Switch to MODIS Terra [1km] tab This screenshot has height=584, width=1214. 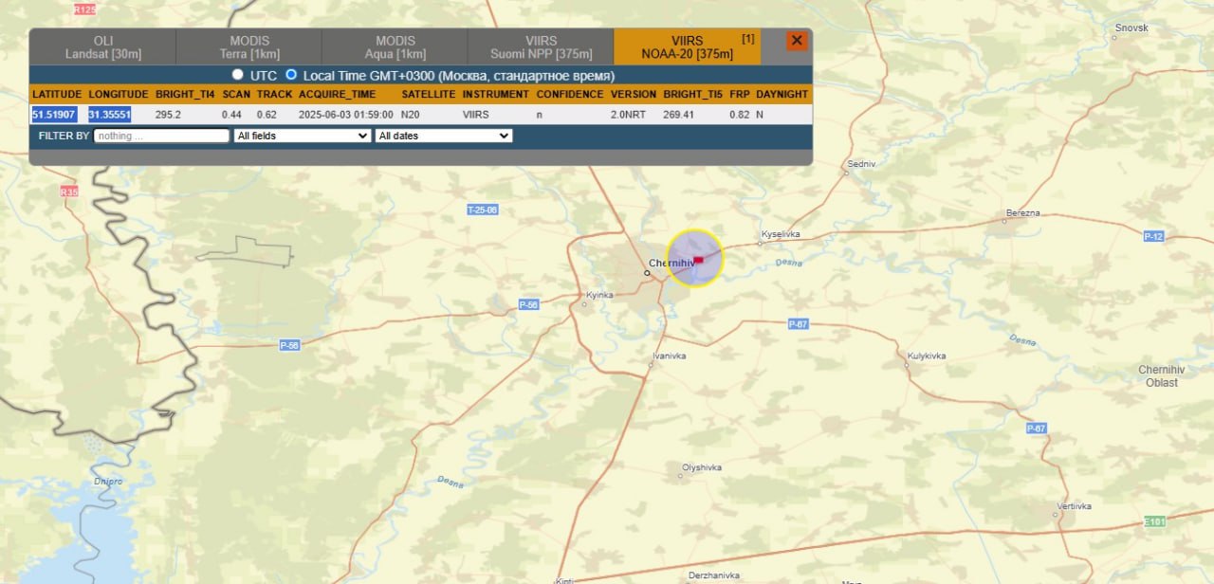point(249,47)
